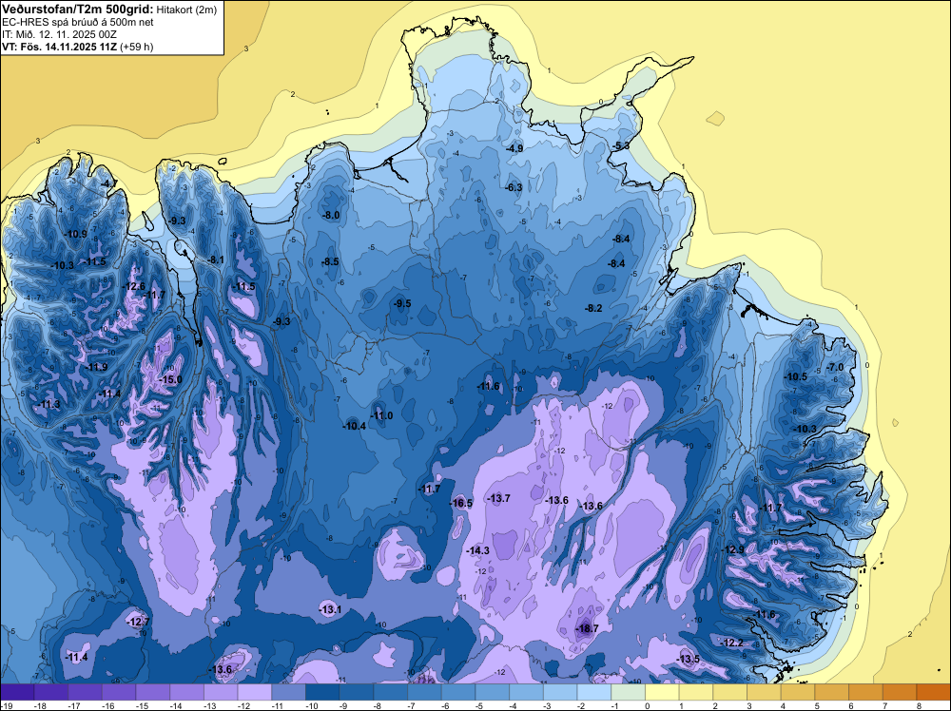Viewport: 951px width, 711px height.
Task: Click the -12.2 label's neighbor -13.5 region contour
Action: (x=688, y=658)
